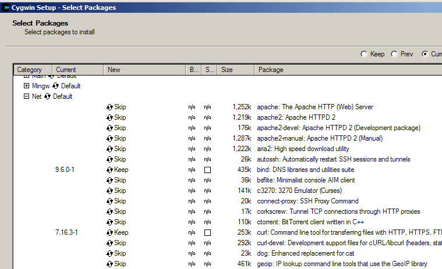Click the 435k size of bind
The height and width of the screenshot is (269, 442).
coord(244,170)
